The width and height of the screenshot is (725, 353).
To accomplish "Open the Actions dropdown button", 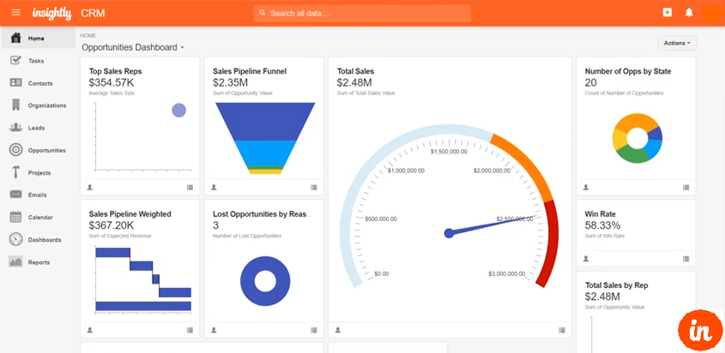I will coord(676,43).
